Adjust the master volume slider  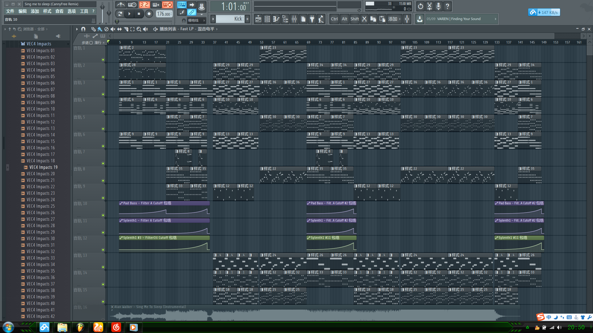[102, 7]
